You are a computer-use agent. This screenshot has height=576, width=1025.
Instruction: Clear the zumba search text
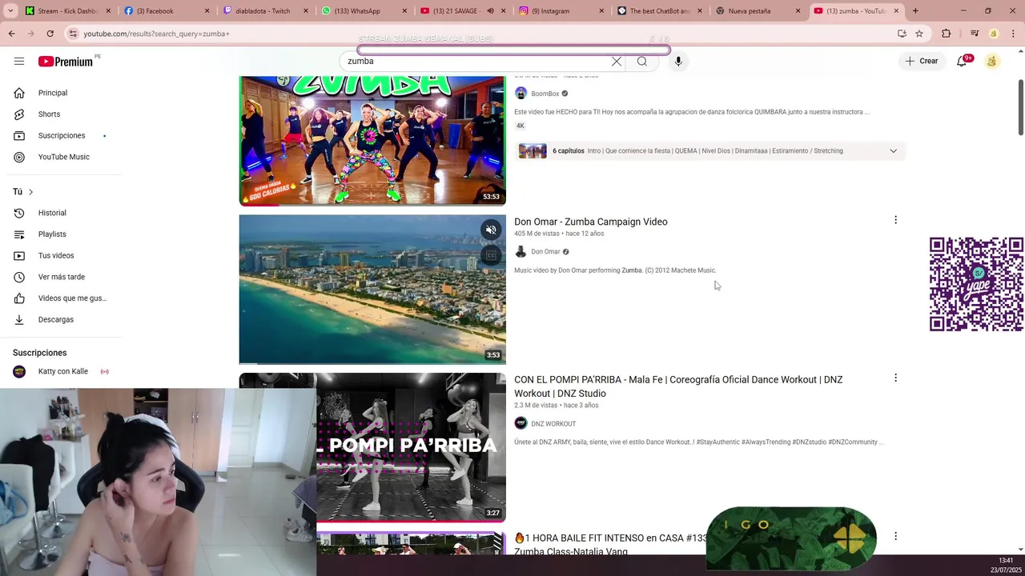point(616,62)
